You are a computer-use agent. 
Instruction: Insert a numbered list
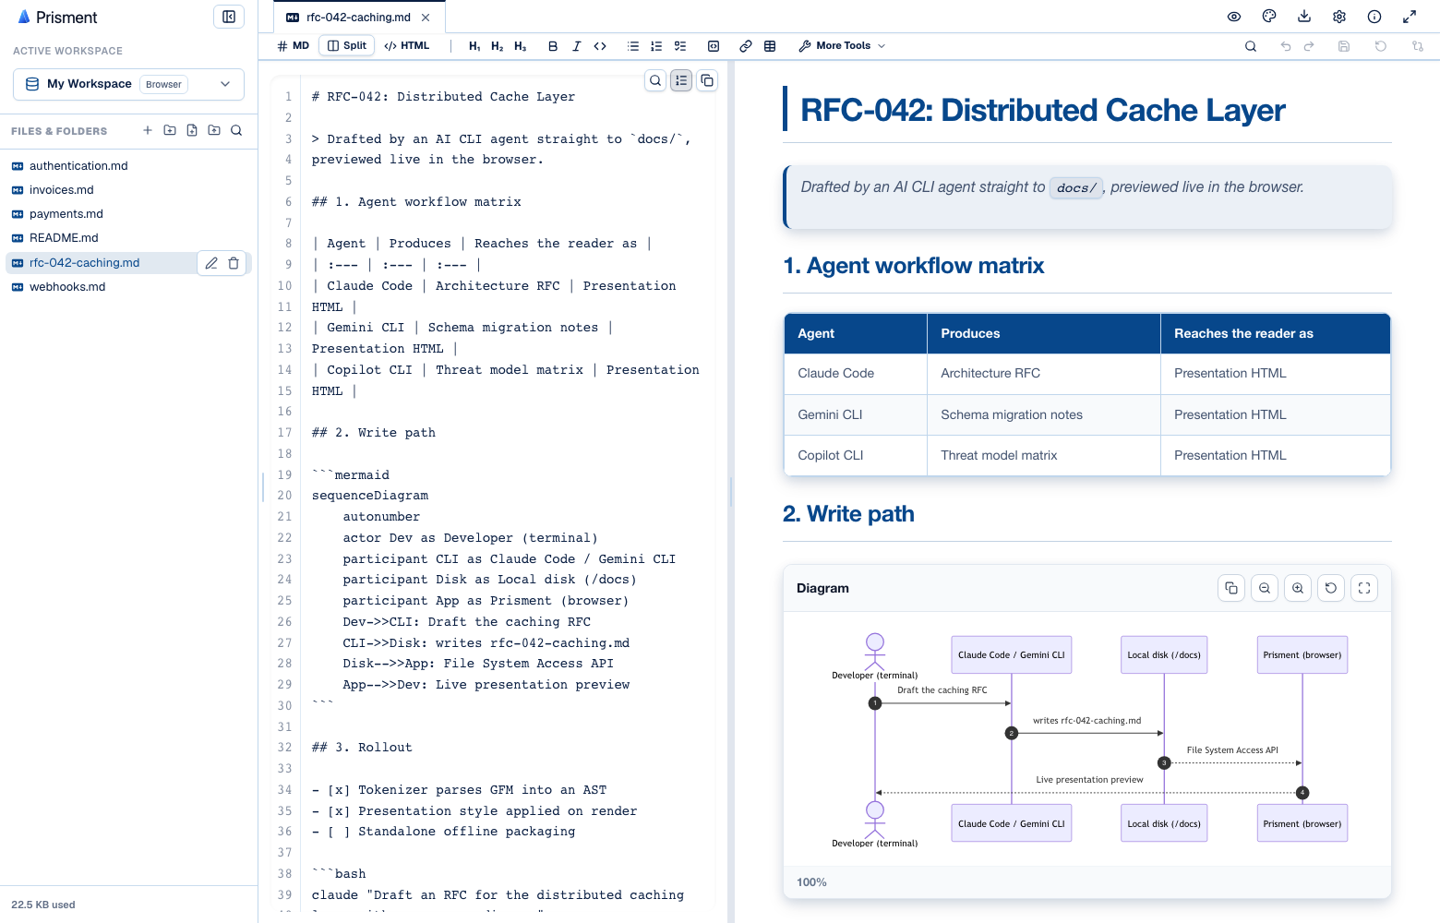[656, 46]
